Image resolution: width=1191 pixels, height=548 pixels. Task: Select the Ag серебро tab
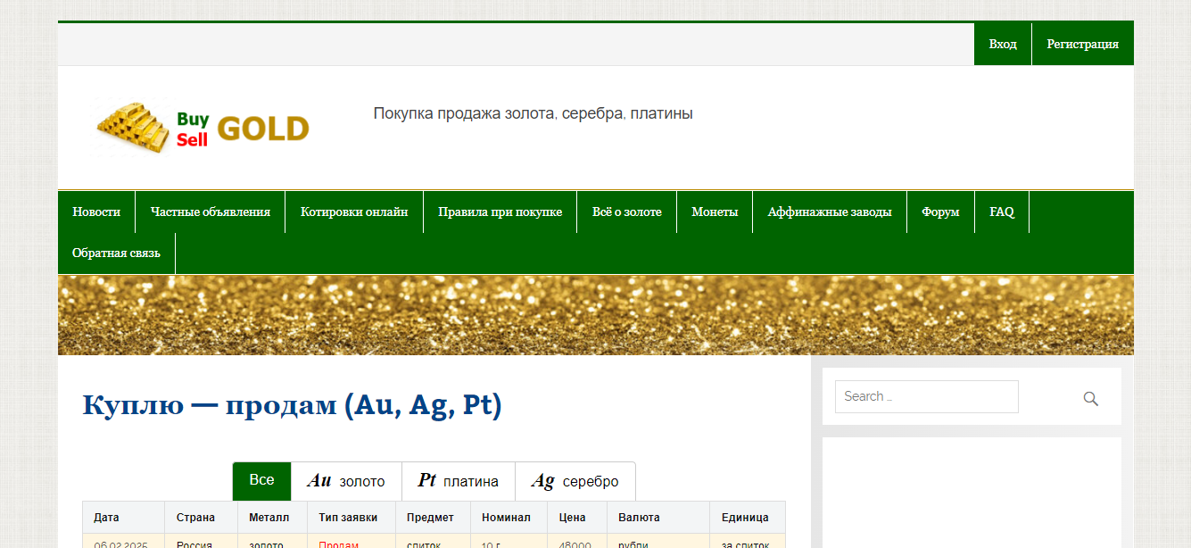point(575,481)
